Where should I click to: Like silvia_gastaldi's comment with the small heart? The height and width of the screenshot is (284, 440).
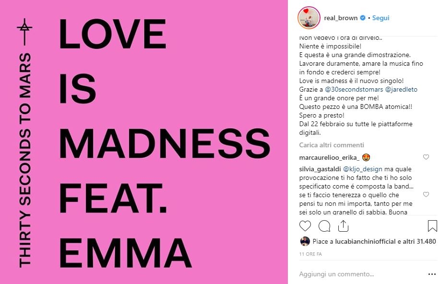426,195
